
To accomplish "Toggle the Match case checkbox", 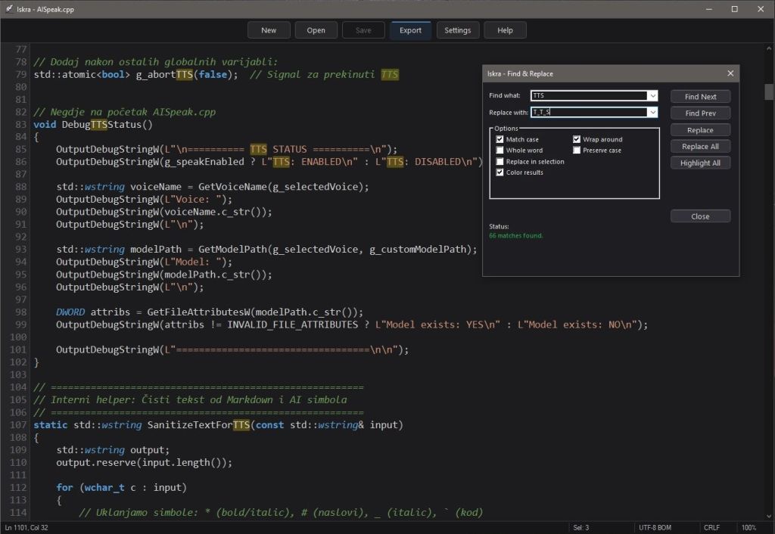I will (x=500, y=140).
